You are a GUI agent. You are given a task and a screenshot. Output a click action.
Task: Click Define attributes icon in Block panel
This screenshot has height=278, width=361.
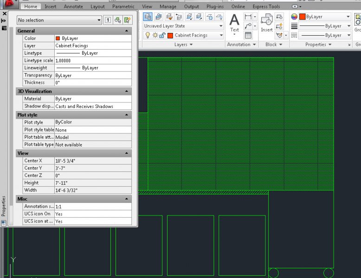point(279,35)
